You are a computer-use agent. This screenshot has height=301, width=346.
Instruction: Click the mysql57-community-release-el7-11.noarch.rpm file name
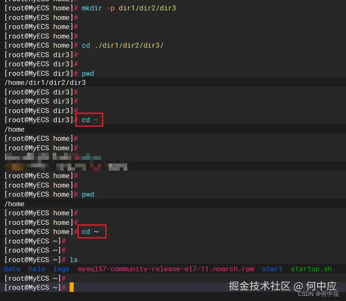click(x=166, y=269)
